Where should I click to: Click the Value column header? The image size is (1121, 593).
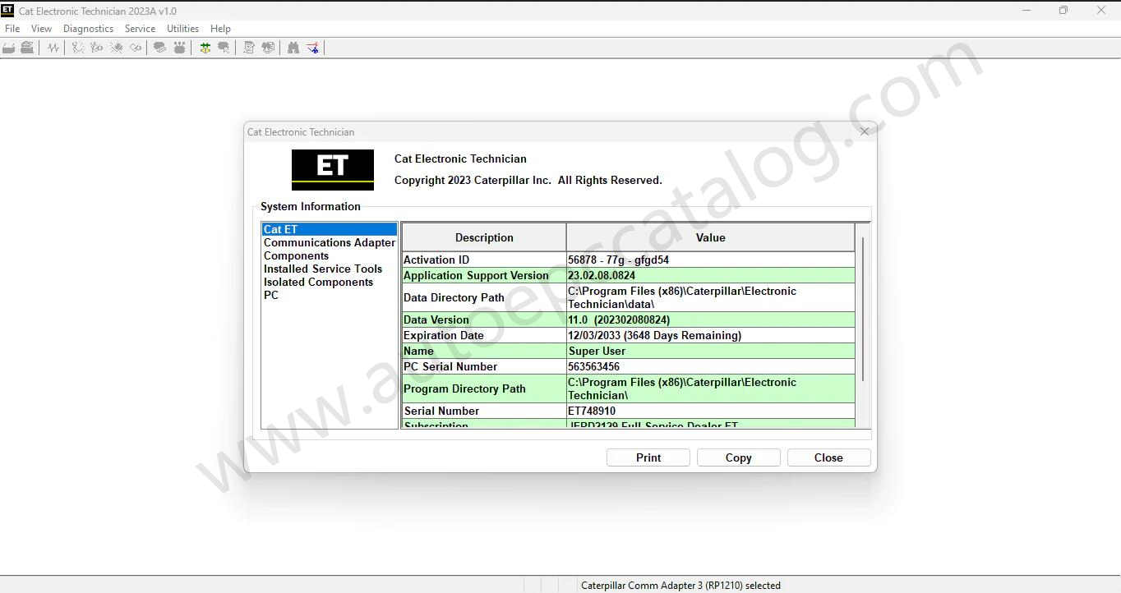point(711,237)
